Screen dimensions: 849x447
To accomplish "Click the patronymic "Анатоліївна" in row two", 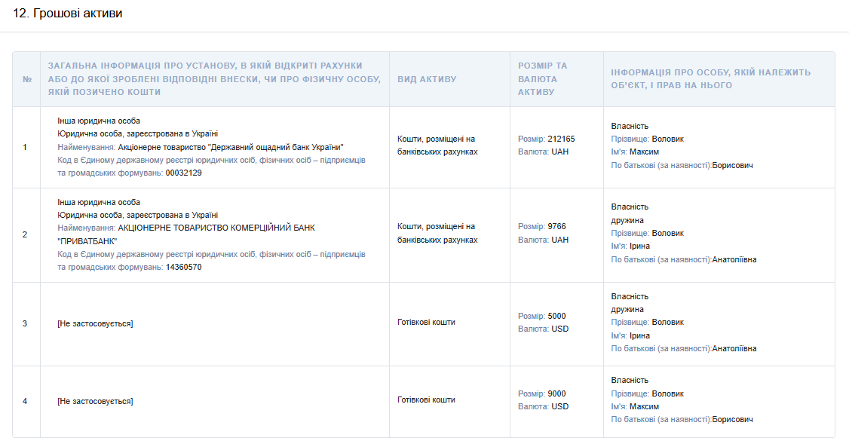I will (734, 259).
